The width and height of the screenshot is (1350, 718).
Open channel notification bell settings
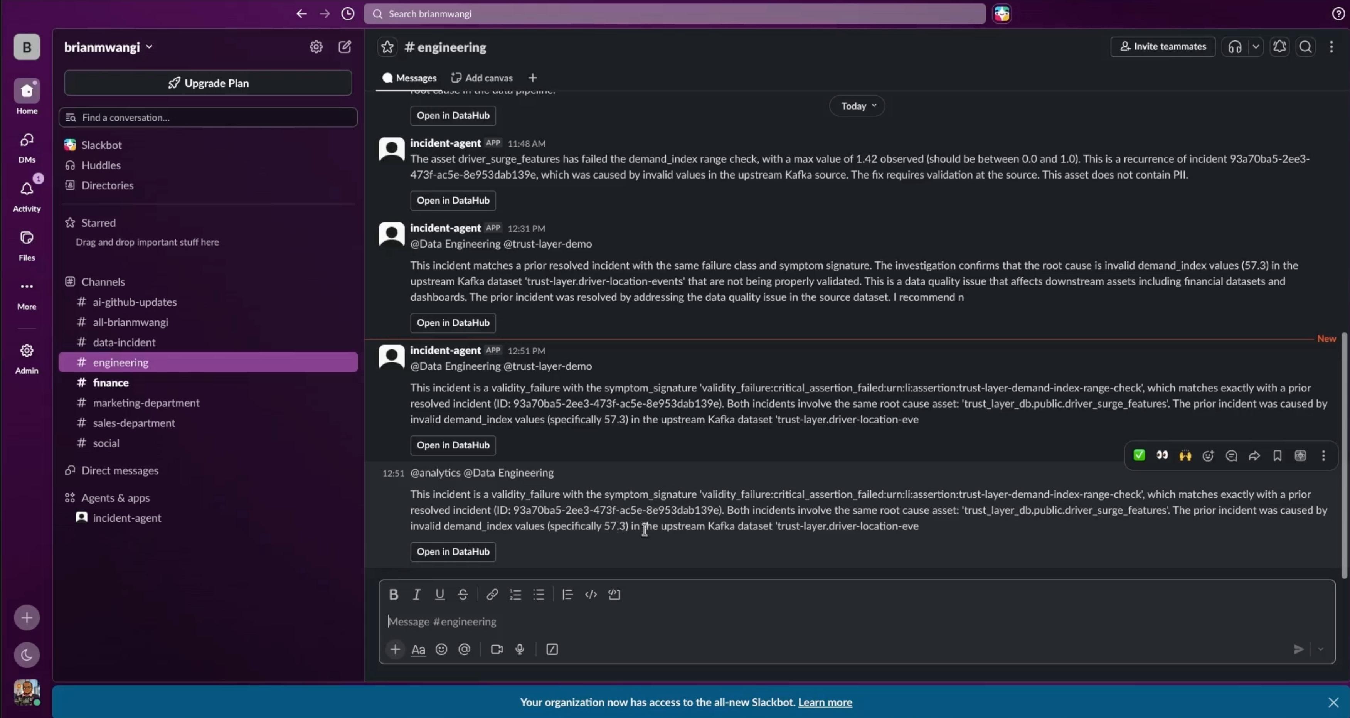click(x=1280, y=47)
